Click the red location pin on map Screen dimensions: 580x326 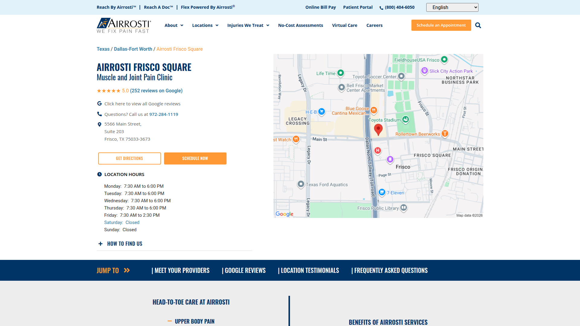coord(378,130)
